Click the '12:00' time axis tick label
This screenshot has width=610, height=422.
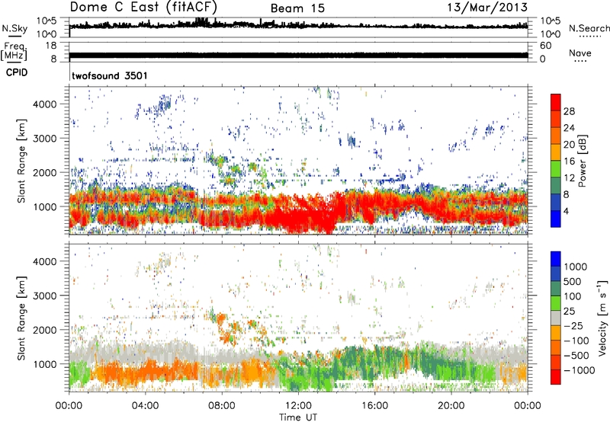[x=298, y=406]
